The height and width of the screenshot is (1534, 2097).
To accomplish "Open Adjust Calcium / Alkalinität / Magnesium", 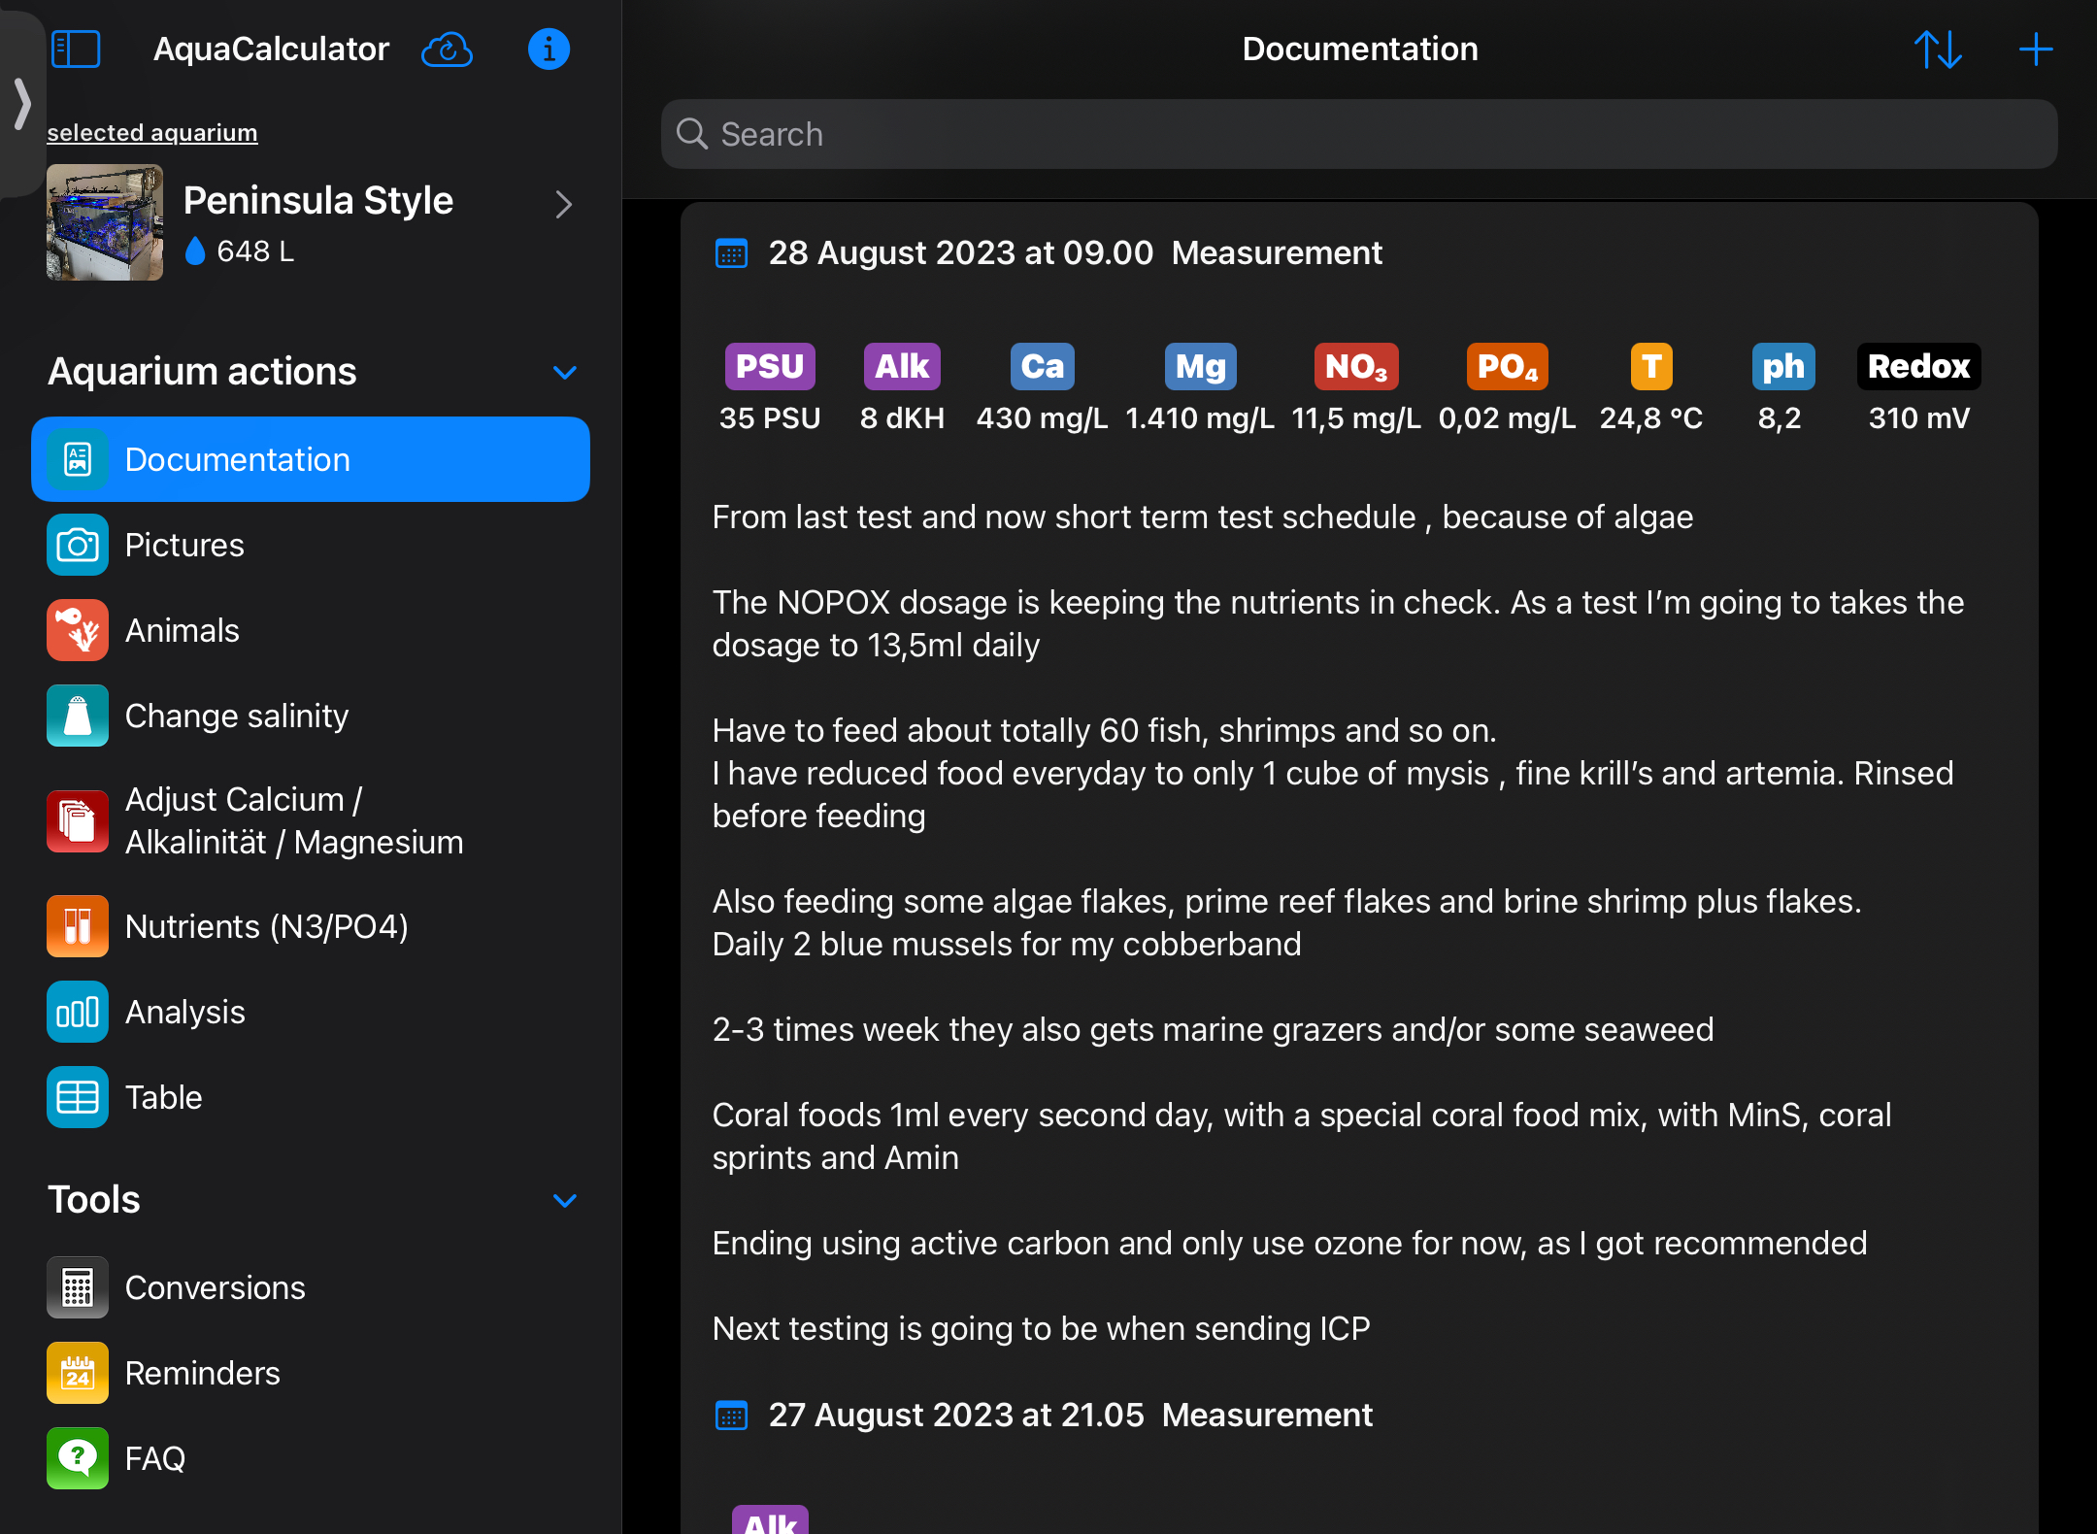I will [293, 820].
